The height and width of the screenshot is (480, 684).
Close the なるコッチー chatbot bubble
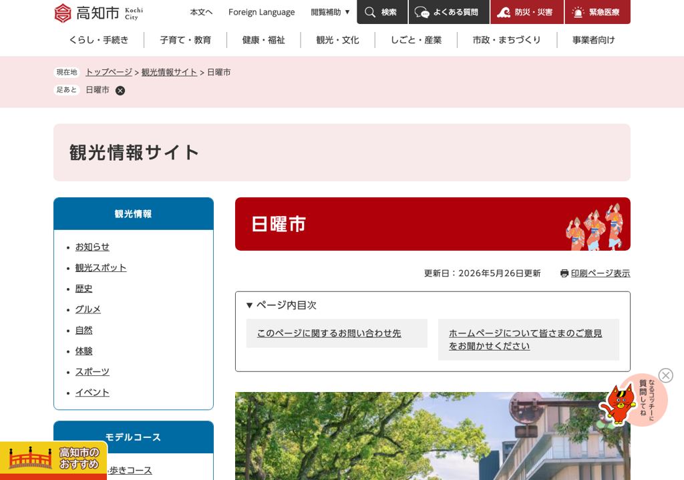click(x=666, y=375)
